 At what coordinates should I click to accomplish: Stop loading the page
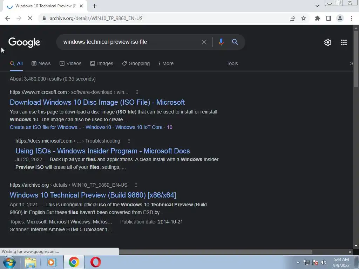[30, 18]
